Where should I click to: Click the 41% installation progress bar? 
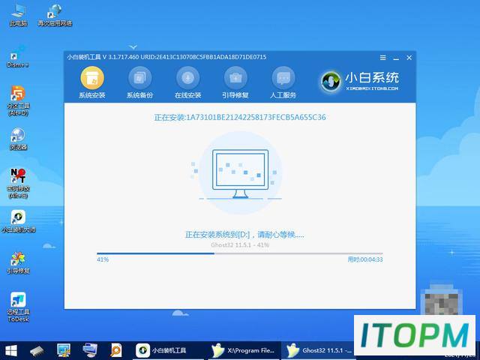coord(240,253)
